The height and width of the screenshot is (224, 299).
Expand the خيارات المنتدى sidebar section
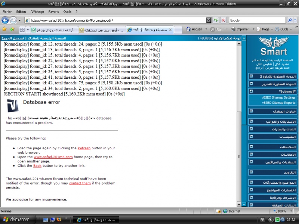[x=251, y=111]
